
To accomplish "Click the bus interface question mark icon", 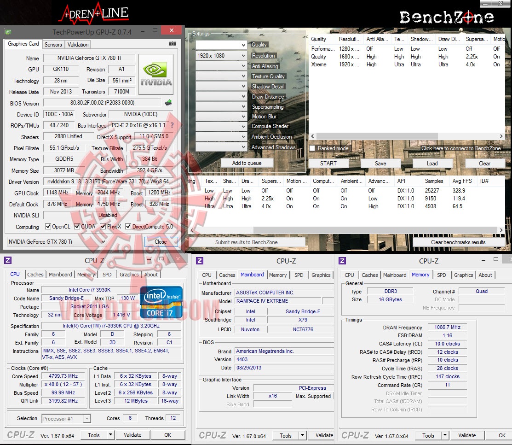I will pos(172,125).
